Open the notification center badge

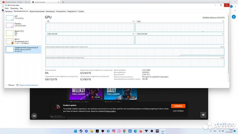tap(235, 131)
